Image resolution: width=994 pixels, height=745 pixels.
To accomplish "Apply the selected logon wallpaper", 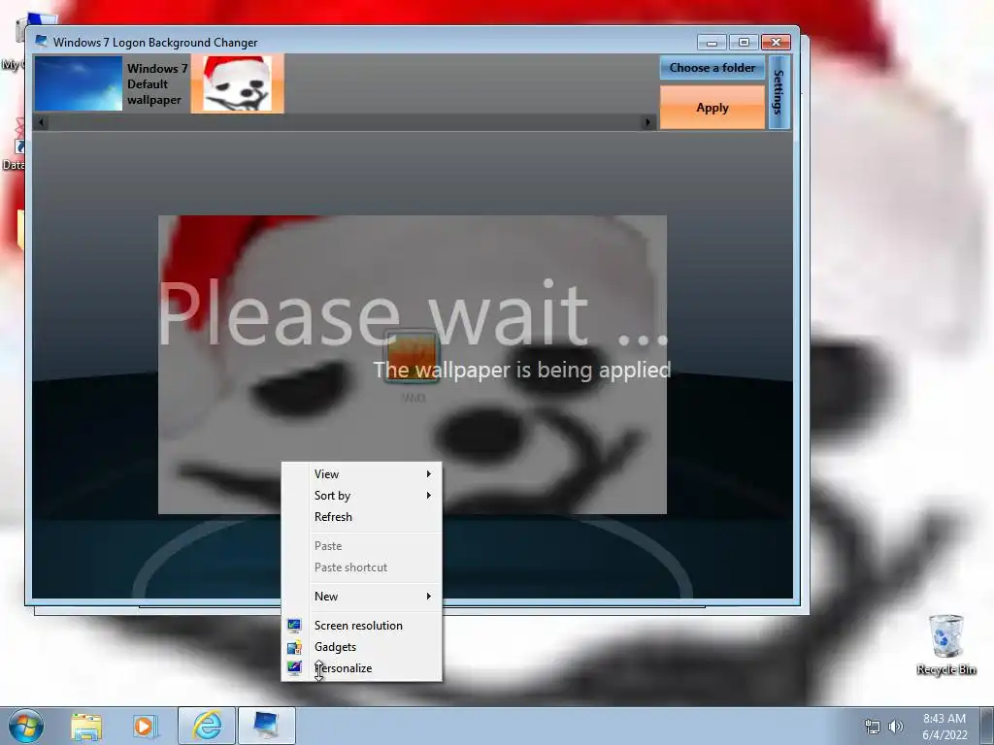I will pos(712,108).
